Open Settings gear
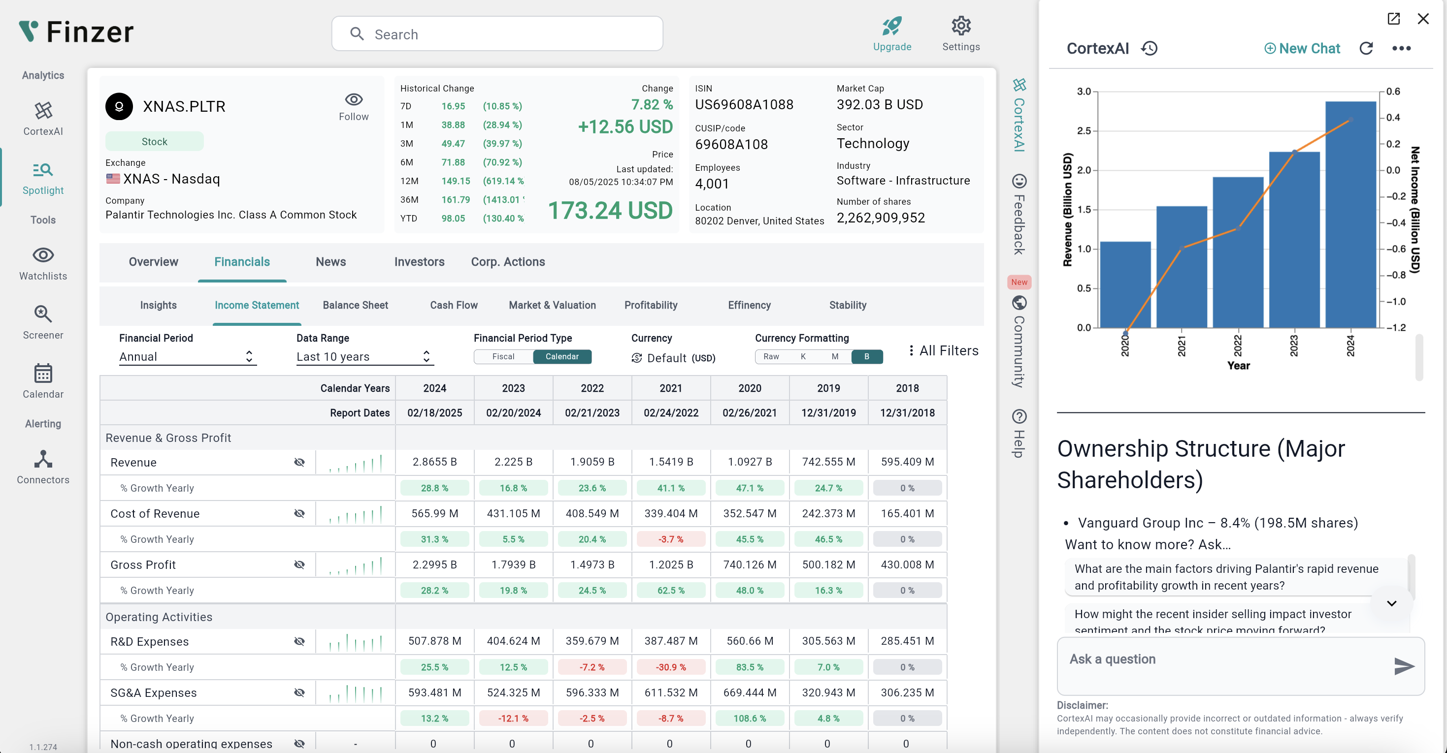1447x753 pixels. click(960, 27)
